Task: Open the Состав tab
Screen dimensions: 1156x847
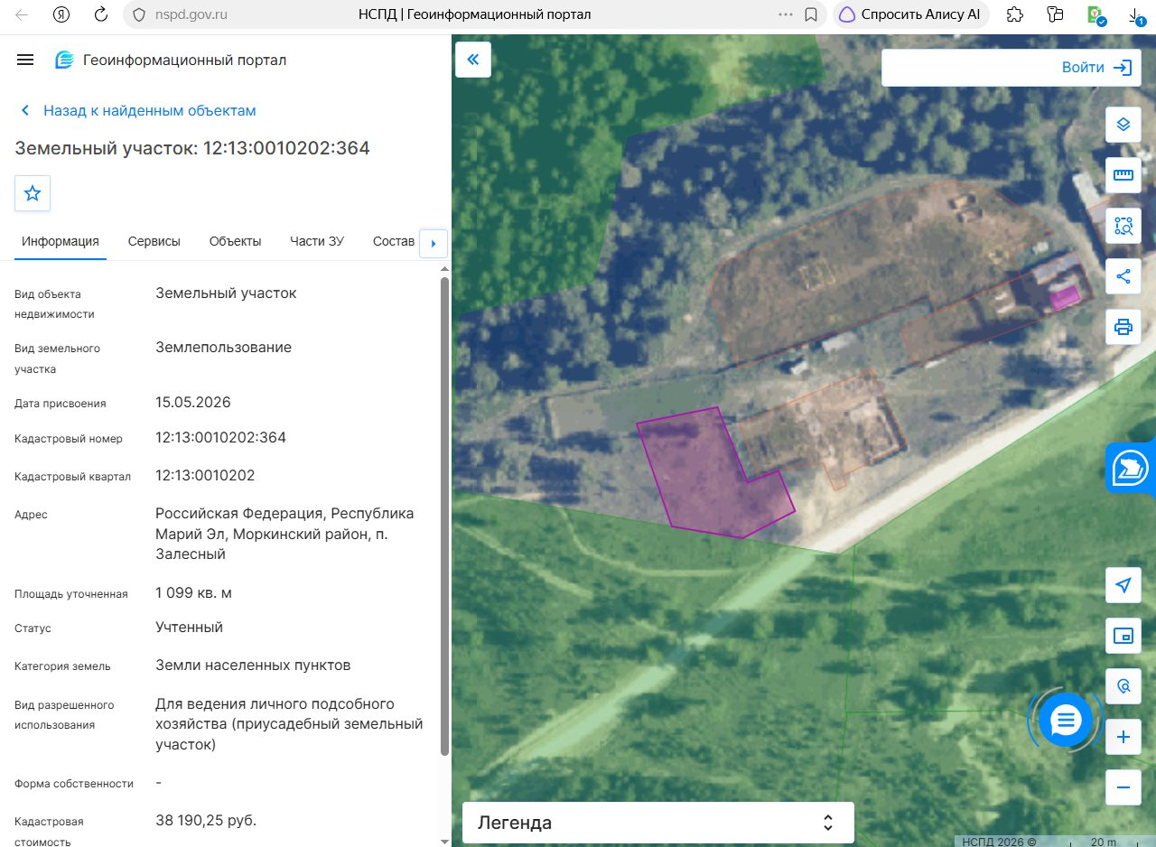Action: (394, 241)
